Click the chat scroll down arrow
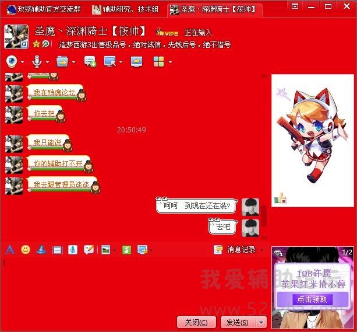This screenshot has width=357, height=332. 264,237
